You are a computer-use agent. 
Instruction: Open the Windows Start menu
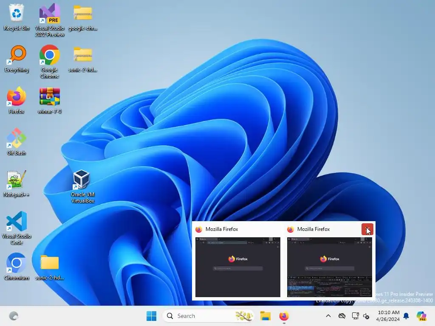tap(152, 316)
